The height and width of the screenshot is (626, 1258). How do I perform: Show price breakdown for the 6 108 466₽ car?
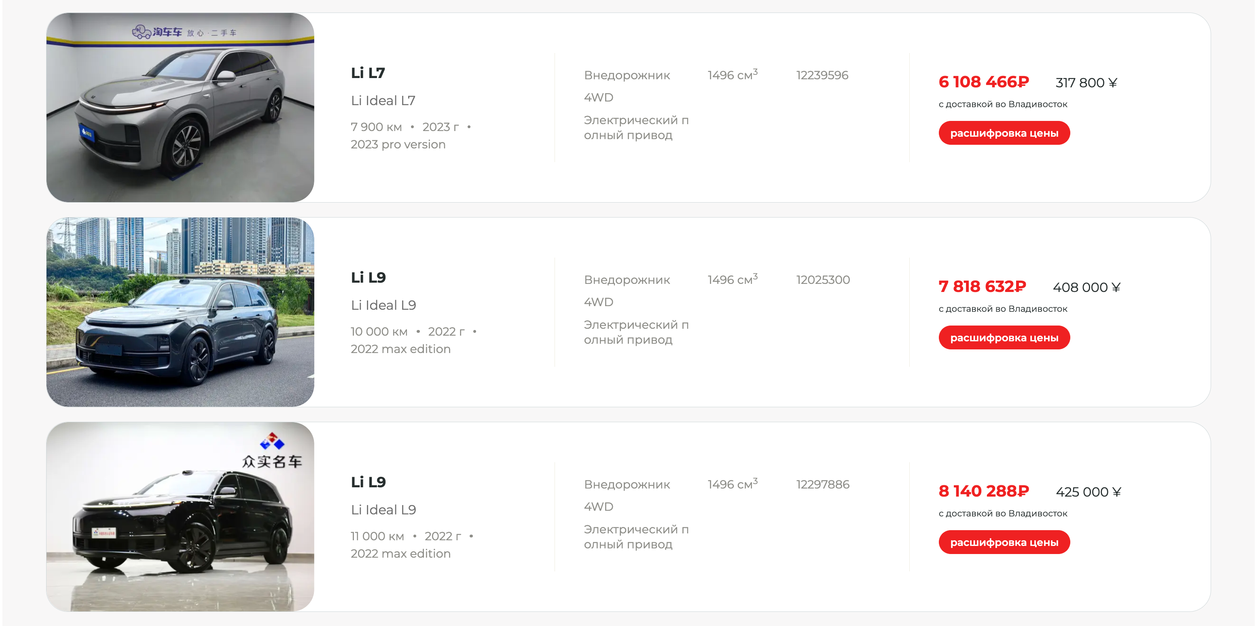pos(1004,133)
